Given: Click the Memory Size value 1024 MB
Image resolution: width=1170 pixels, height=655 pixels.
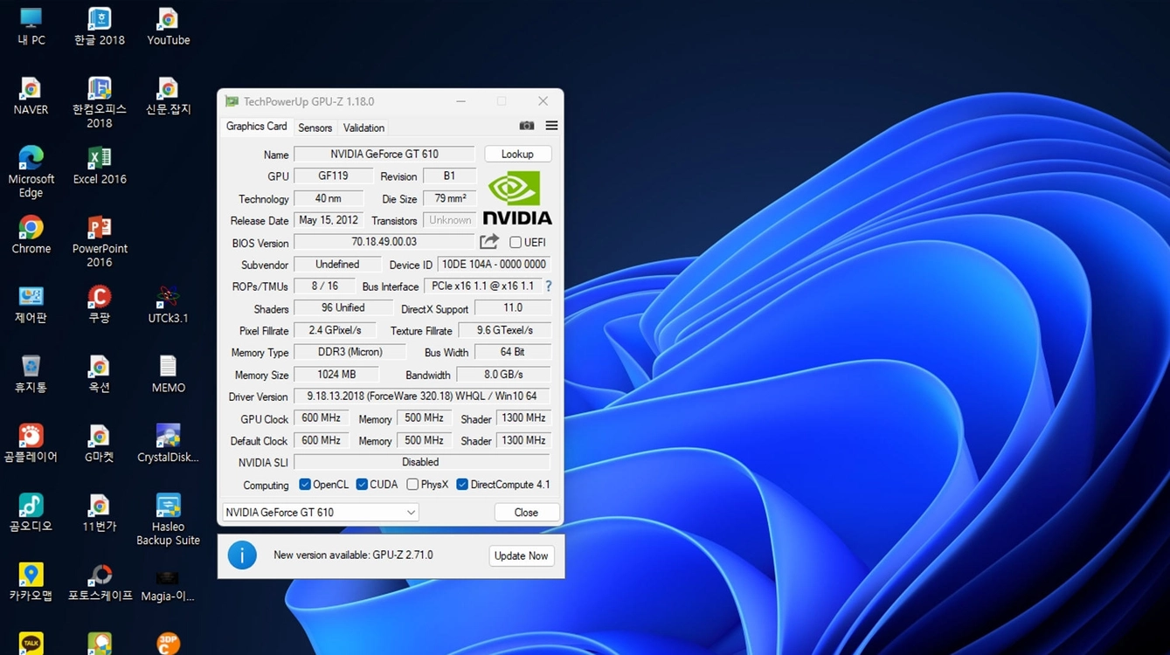Looking at the screenshot, I should pyautogui.click(x=336, y=374).
